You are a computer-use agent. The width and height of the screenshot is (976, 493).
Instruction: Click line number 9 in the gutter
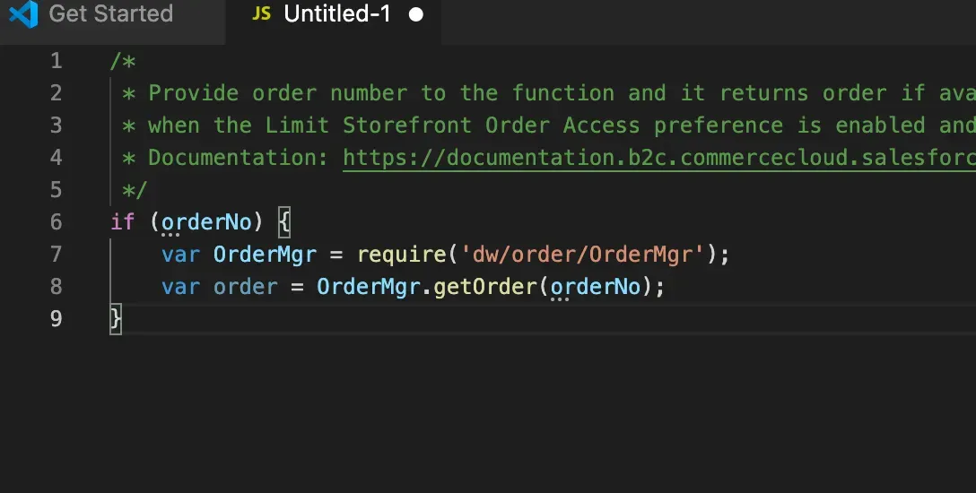tap(57, 319)
